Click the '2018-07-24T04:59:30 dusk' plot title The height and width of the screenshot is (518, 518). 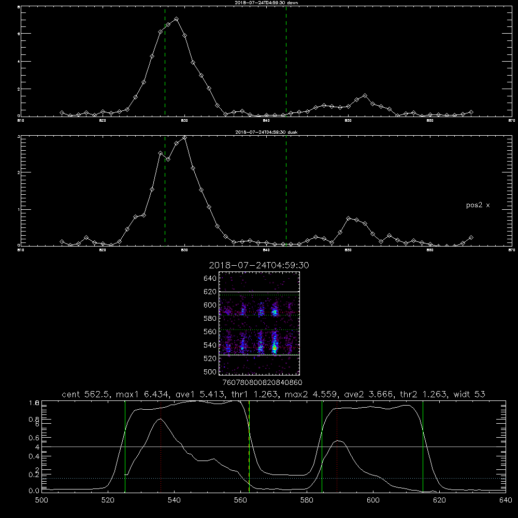[266, 132]
